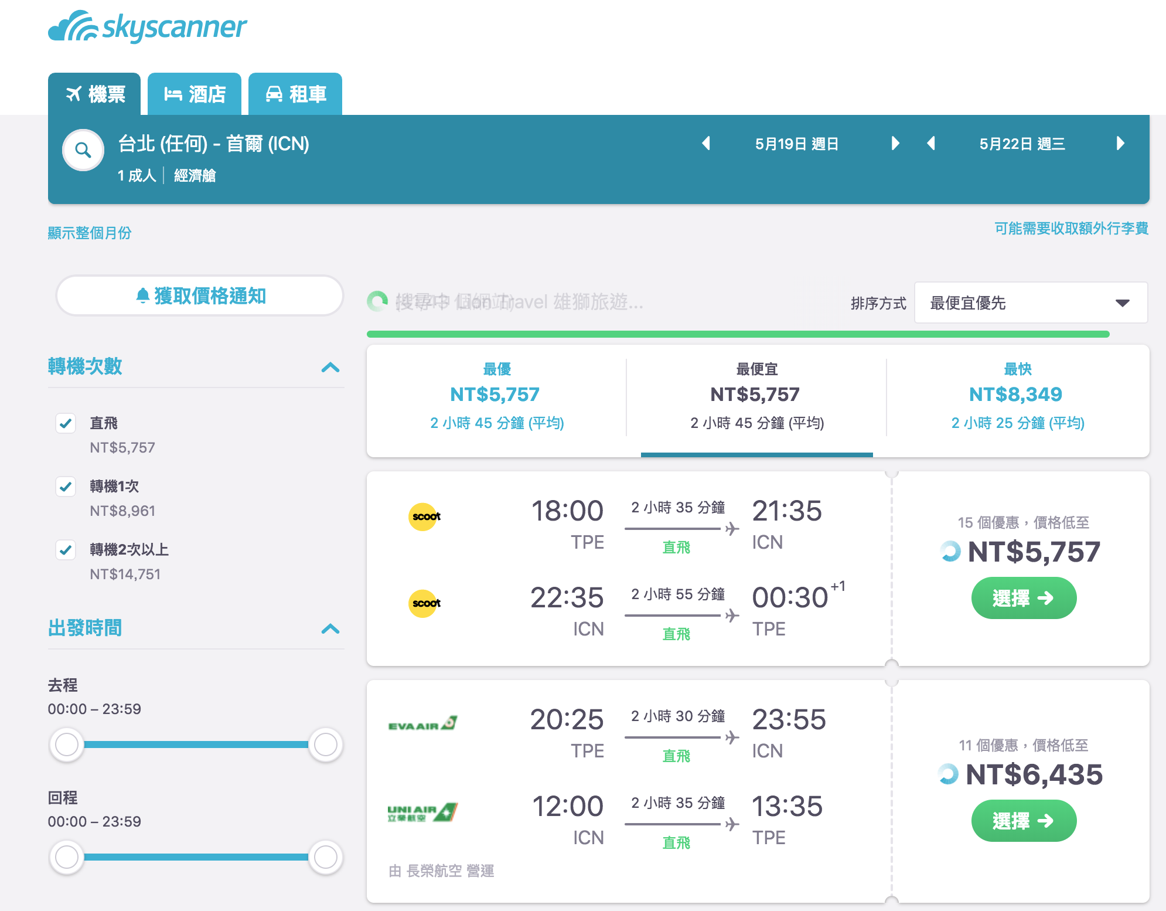Click the car icon on 租車 tab
Viewport: 1166px width, 911px height.
pos(274,94)
